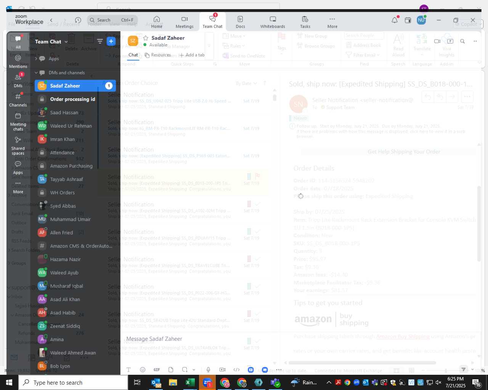Open the calendar icon beside the bell
Image resolution: width=488 pixels, height=390 pixels.
pyautogui.click(x=408, y=20)
